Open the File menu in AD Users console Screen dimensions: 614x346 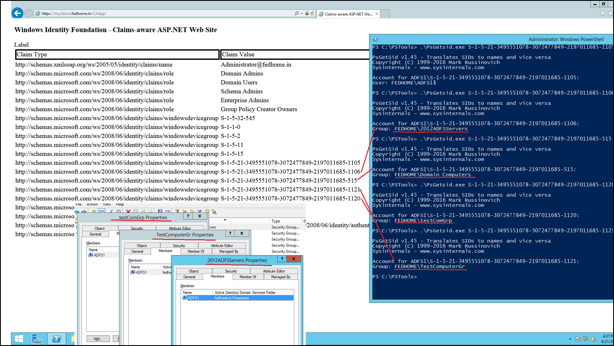click(79, 204)
